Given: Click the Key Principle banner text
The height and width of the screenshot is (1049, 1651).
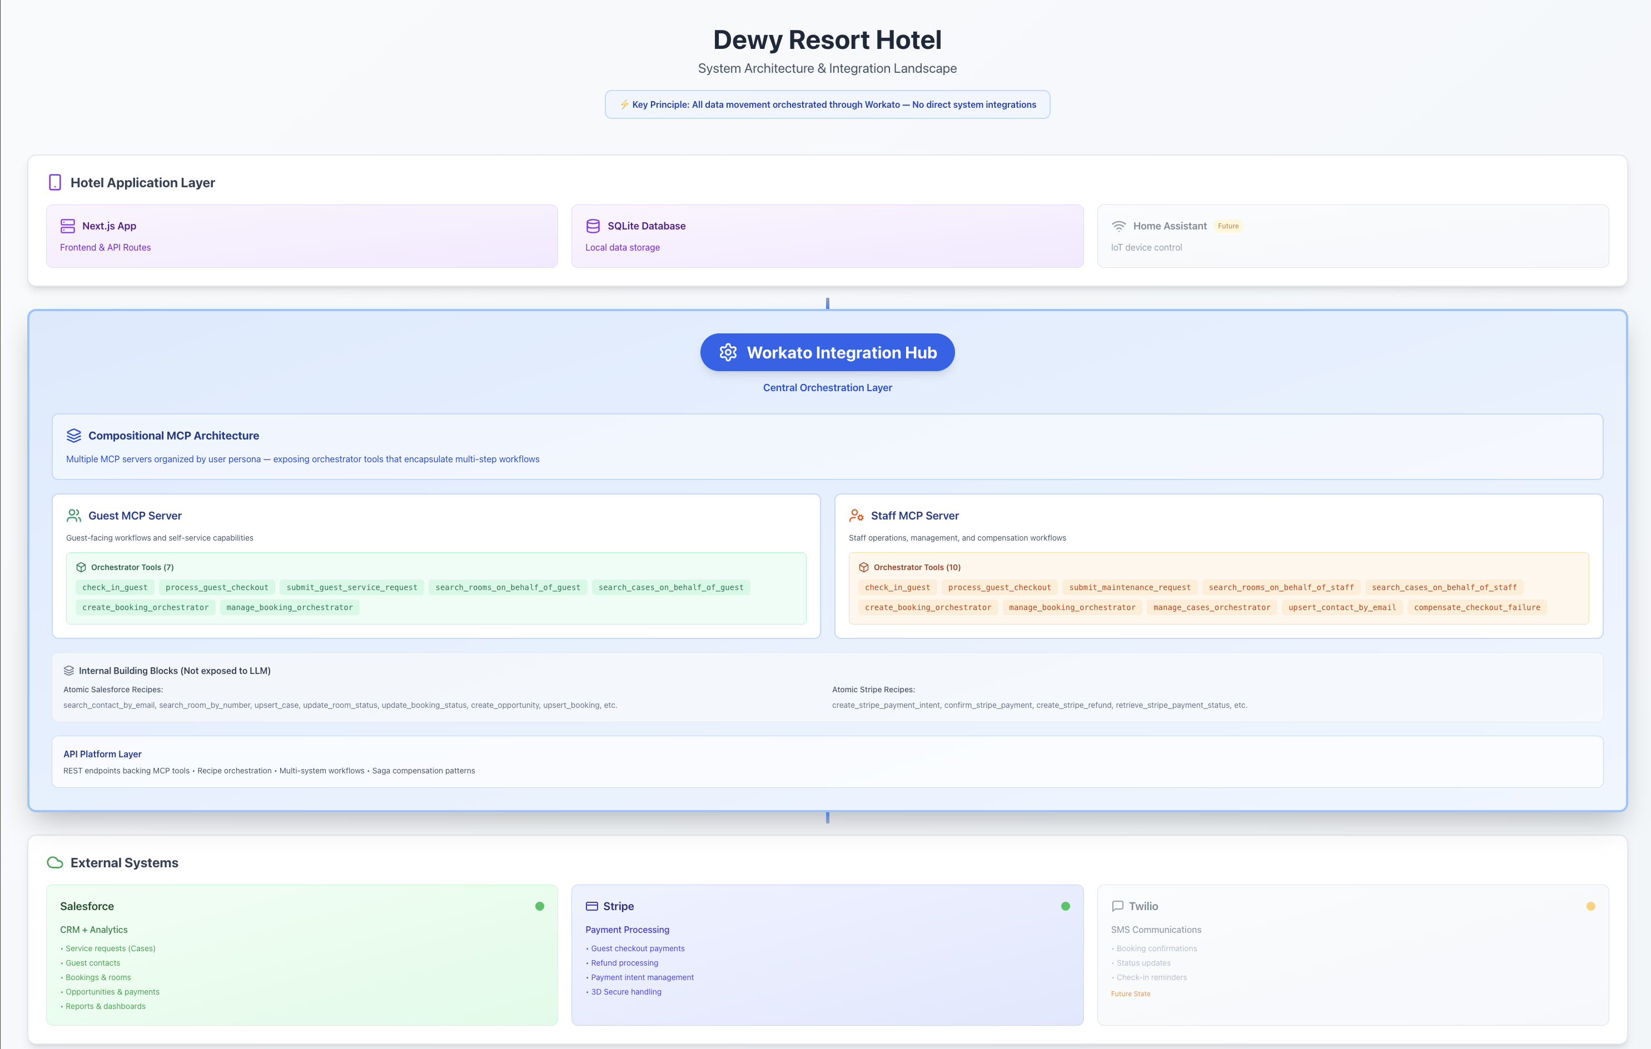Looking at the screenshot, I should click(834, 105).
